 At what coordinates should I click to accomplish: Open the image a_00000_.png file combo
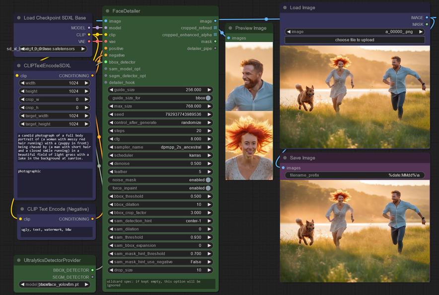point(355,32)
